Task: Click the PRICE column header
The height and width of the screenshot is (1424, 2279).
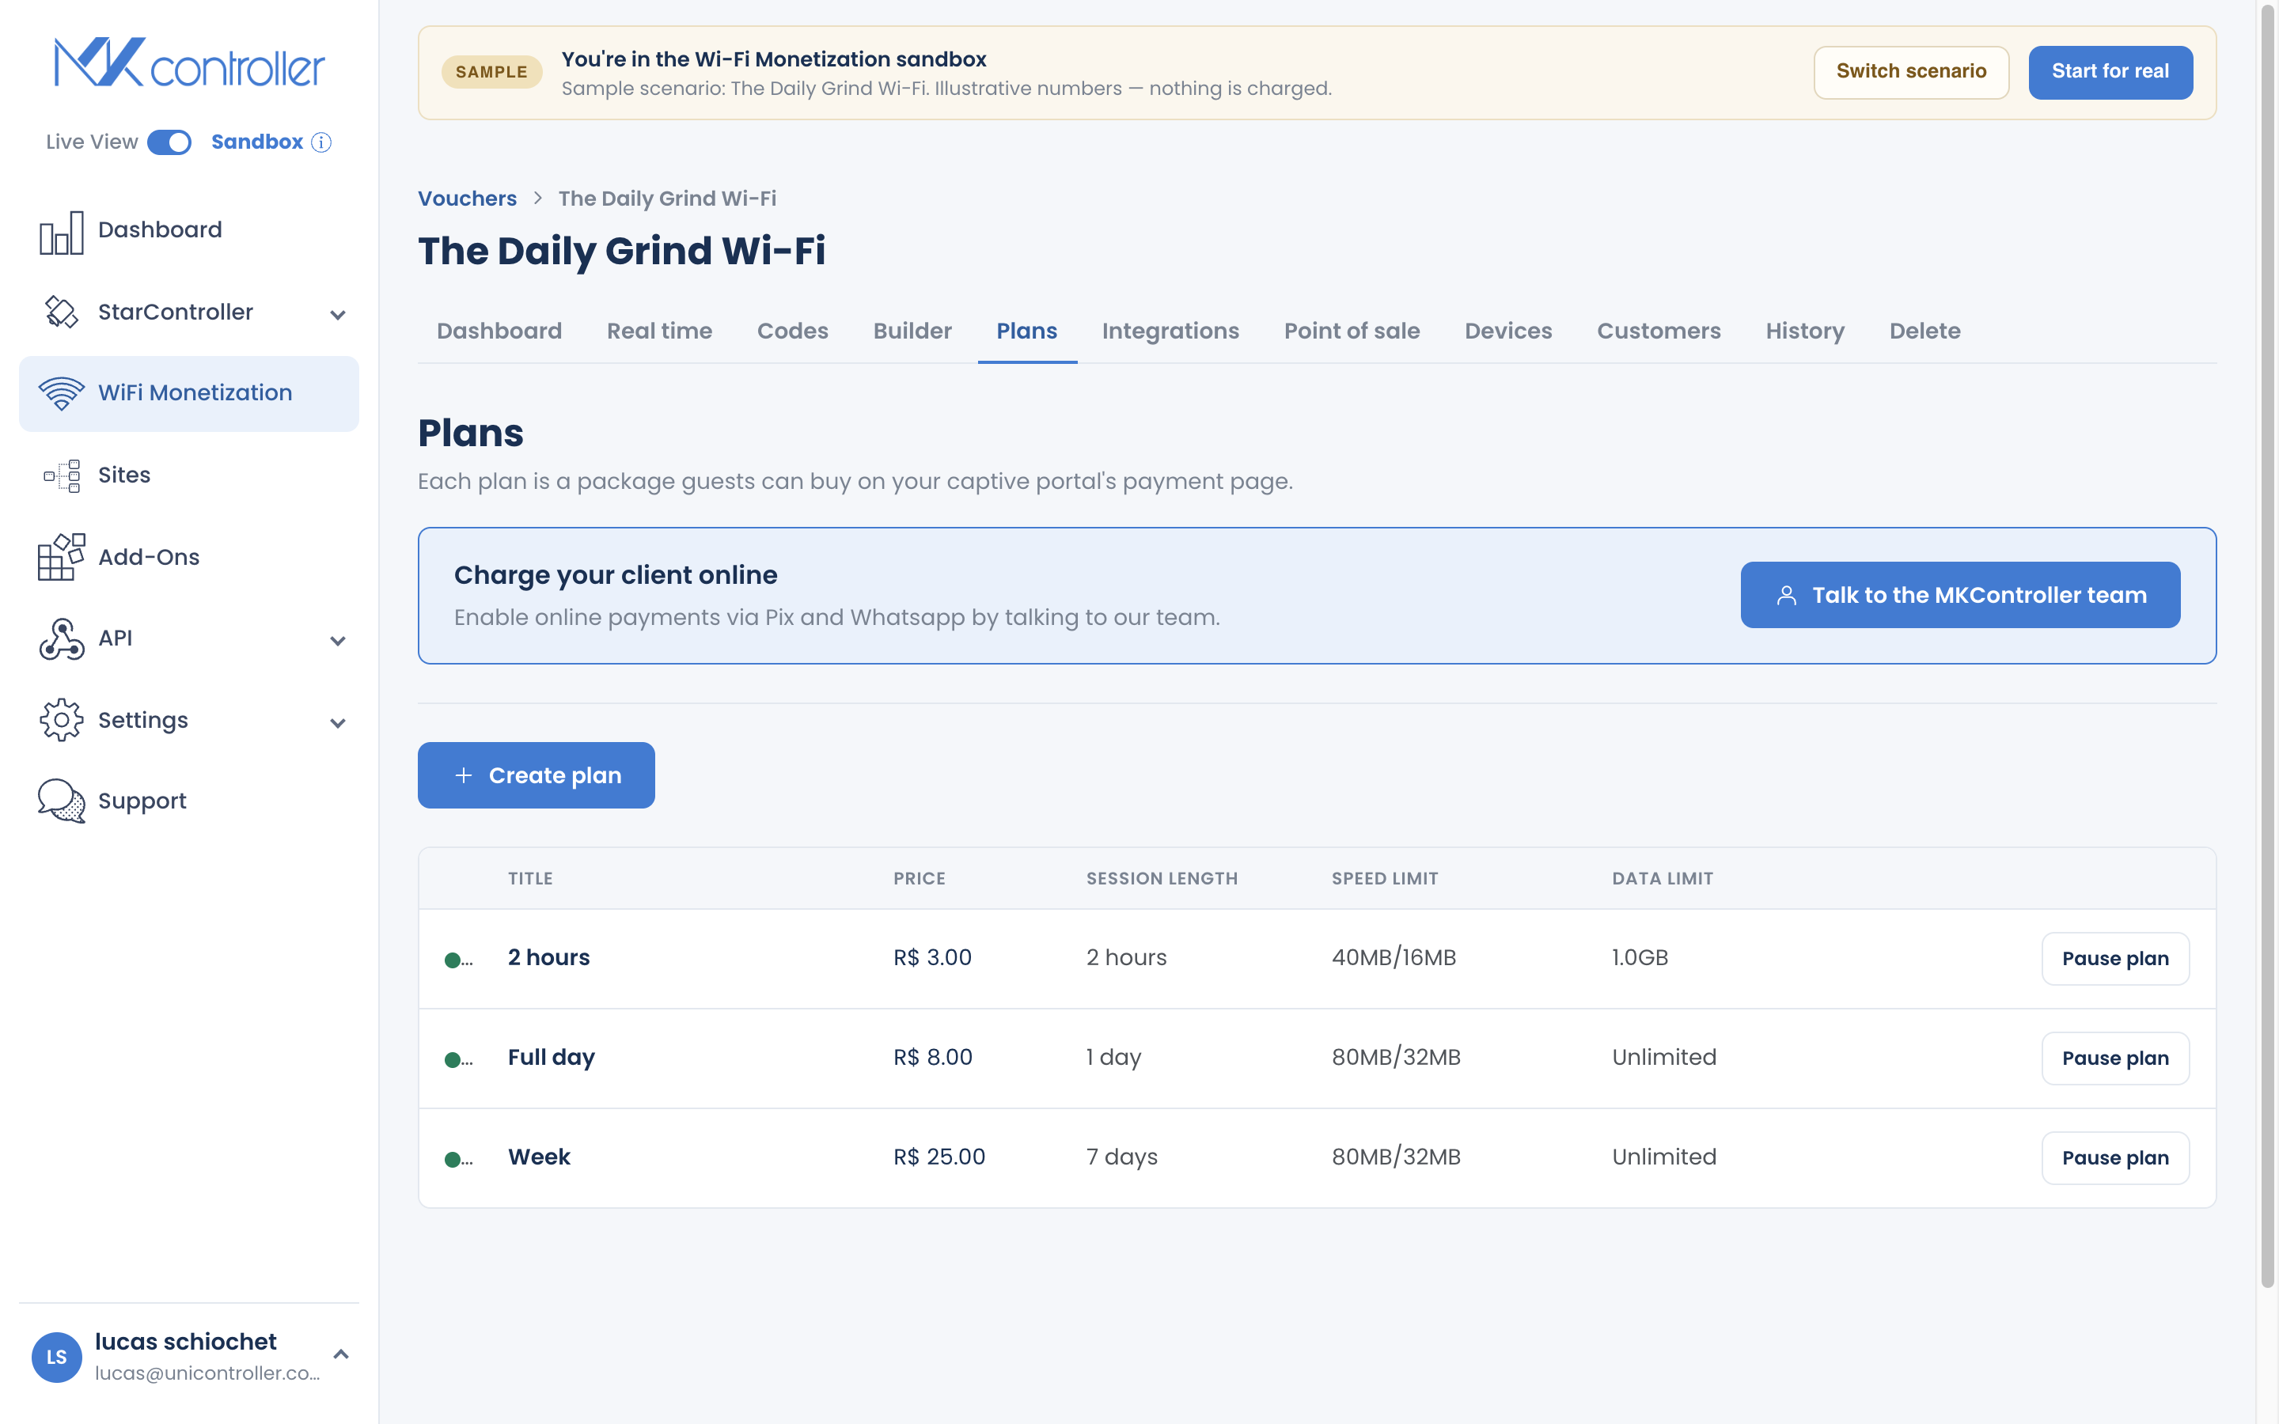Action: point(920,879)
